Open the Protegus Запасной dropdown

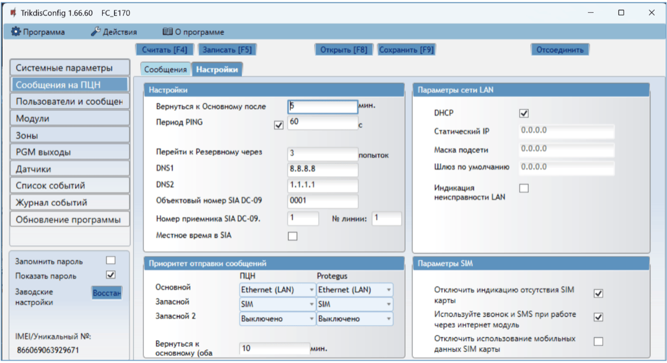(x=354, y=304)
